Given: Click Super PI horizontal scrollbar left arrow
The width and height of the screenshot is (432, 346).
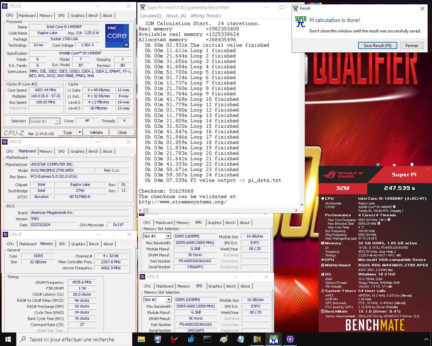Looking at the screenshot, I should tap(140, 210).
